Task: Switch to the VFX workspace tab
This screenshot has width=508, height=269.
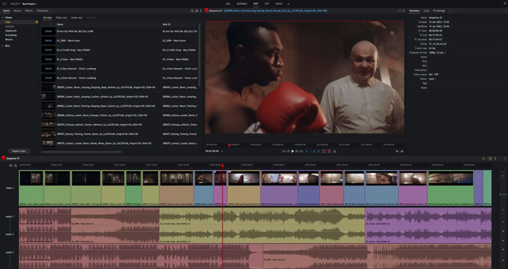Action: pos(267,4)
